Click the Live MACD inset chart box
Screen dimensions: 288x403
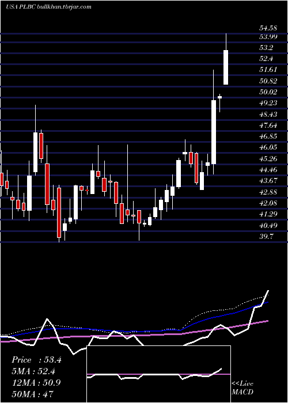click(158, 374)
